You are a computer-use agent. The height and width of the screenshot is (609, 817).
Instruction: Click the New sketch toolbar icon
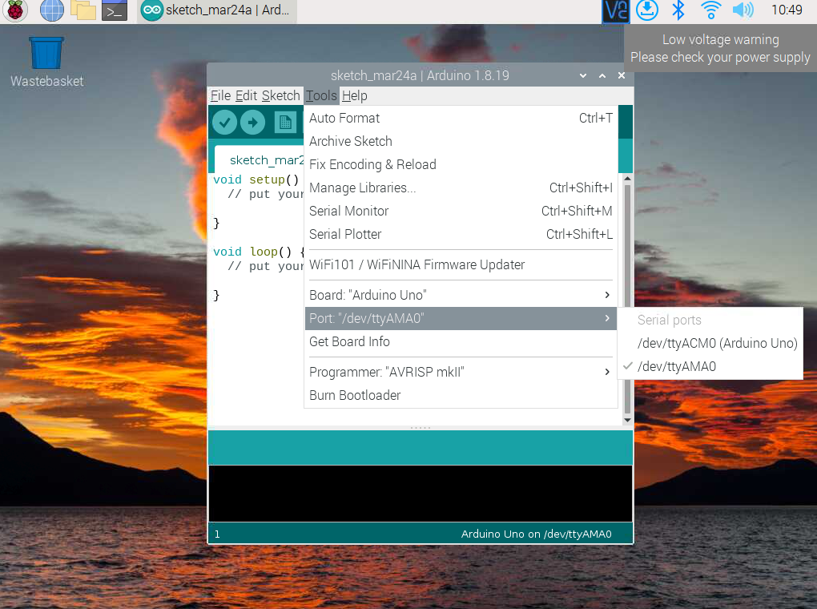285,123
